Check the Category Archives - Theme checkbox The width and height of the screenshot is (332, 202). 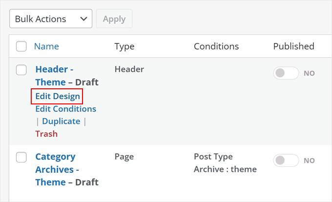(x=21, y=157)
